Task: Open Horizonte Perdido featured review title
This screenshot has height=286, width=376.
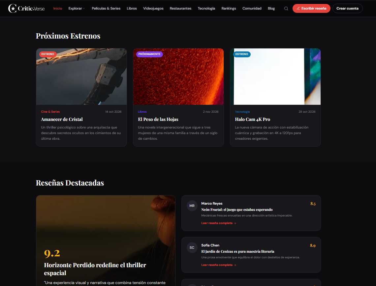Action: click(95, 269)
